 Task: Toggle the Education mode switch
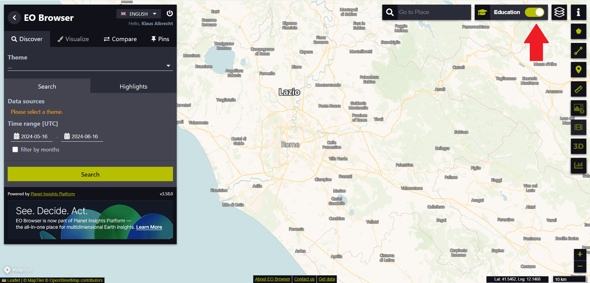click(534, 12)
